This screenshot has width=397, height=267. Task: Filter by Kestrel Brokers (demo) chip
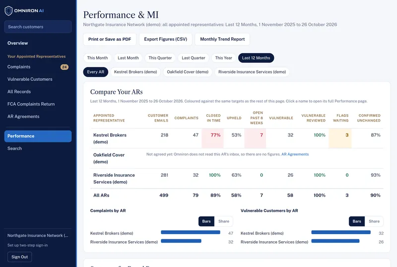(x=135, y=72)
